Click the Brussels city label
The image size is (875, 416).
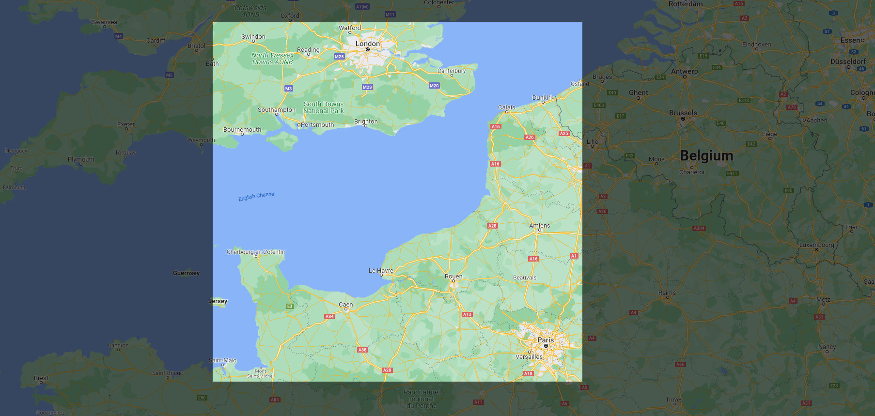click(683, 113)
